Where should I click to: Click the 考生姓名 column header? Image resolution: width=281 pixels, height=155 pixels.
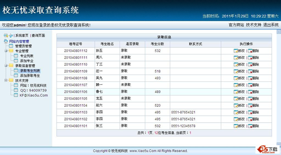click(107, 44)
